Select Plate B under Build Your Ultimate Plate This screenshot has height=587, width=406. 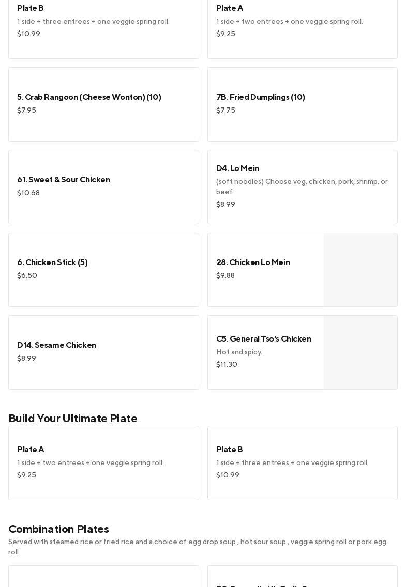302,462
